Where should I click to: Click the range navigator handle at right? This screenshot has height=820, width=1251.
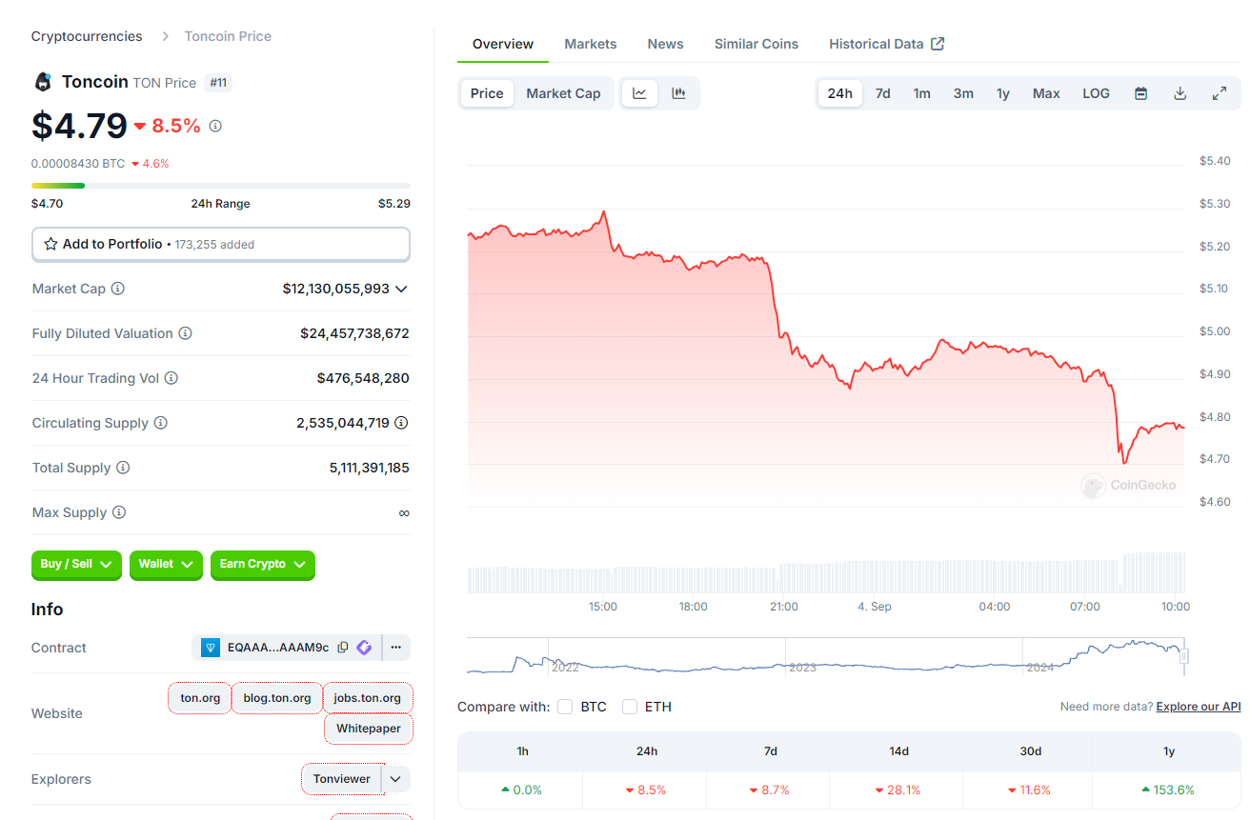pyautogui.click(x=1184, y=656)
